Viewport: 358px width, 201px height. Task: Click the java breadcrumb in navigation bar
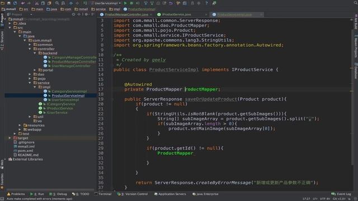pyautogui.click(x=52, y=9)
